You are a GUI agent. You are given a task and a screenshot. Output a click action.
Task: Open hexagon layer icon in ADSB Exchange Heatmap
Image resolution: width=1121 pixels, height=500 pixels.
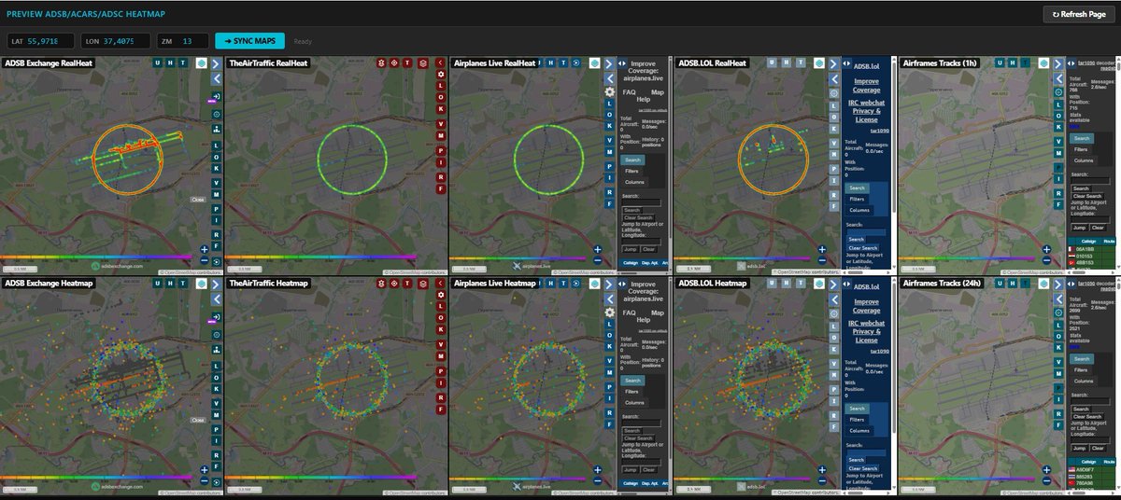(x=202, y=284)
